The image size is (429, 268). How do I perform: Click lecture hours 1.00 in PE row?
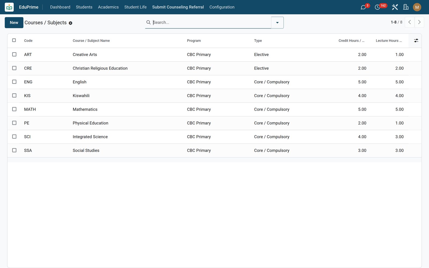399,123
